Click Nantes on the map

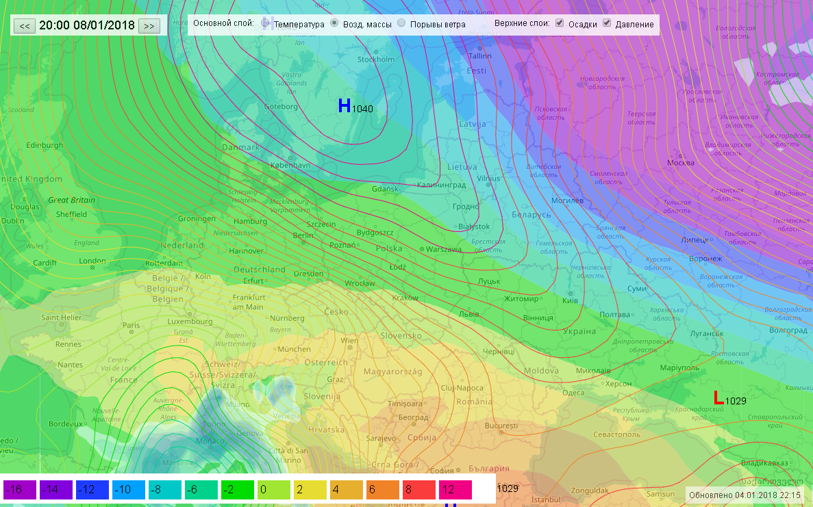(70, 365)
